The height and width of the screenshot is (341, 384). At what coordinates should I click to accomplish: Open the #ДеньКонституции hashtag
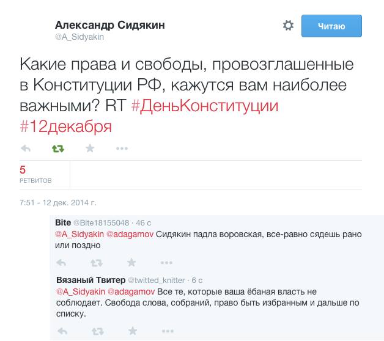205,106
